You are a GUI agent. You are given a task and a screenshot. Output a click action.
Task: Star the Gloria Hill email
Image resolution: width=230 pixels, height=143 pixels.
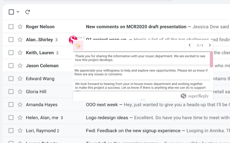click(20, 92)
